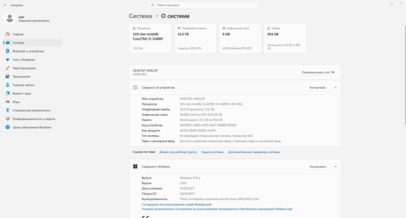Select the Bluetooth и устройства icon

[x=7, y=51]
